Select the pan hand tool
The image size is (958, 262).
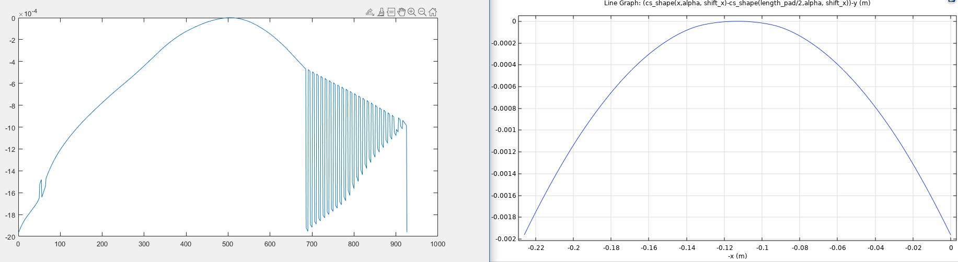[x=401, y=12]
